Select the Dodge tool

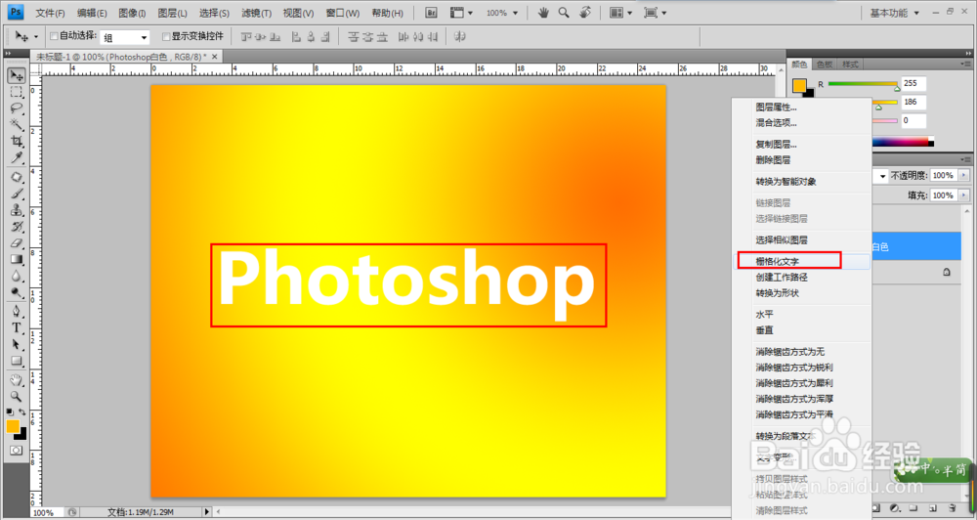17,291
